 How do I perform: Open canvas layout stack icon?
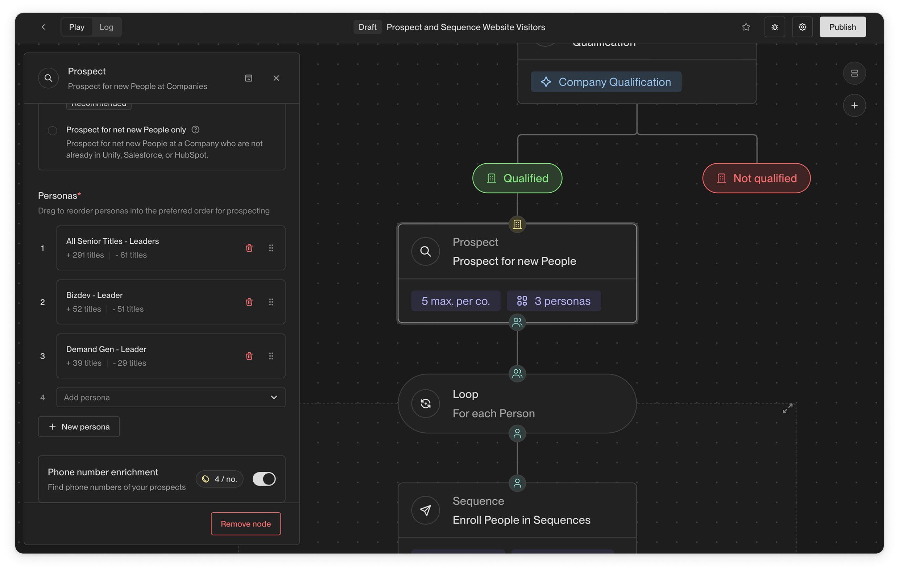pyautogui.click(x=854, y=73)
